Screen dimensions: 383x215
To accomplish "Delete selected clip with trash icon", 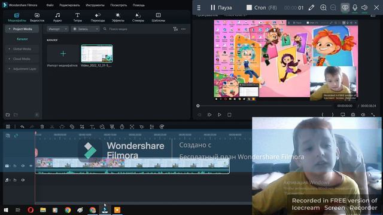I will point(42,127).
